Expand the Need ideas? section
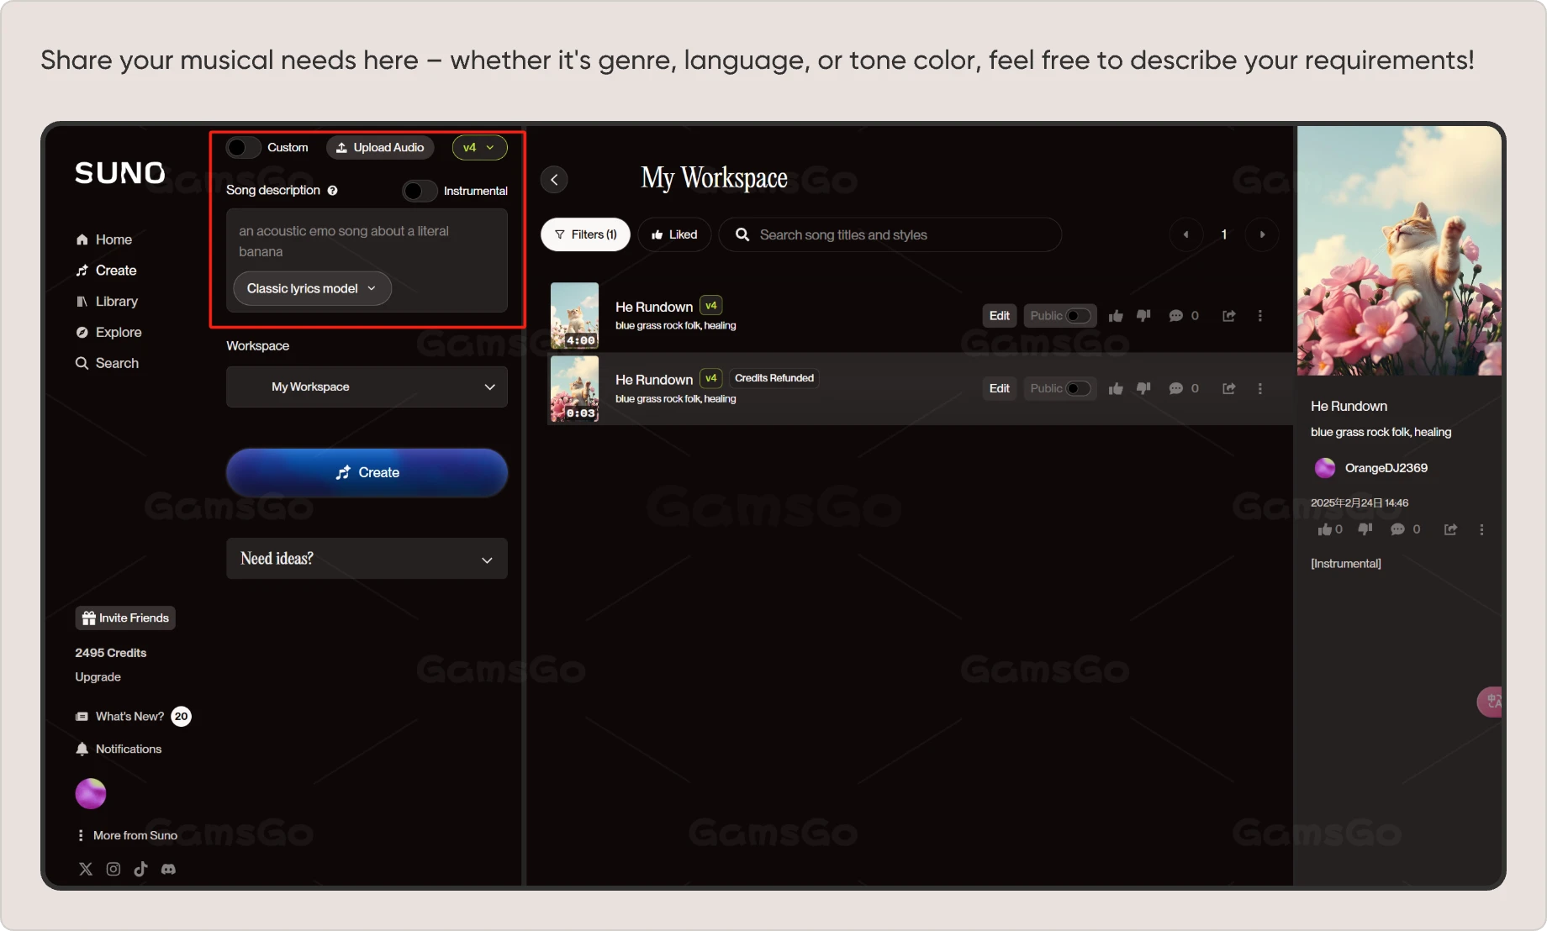This screenshot has height=931, width=1547. click(367, 559)
